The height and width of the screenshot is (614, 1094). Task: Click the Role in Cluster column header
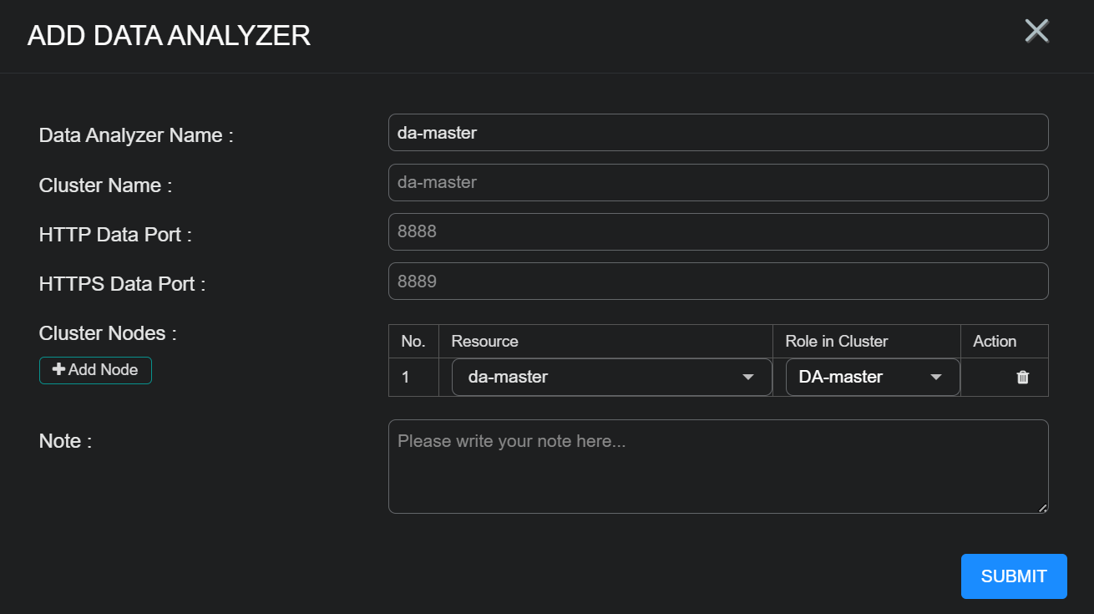pos(837,341)
